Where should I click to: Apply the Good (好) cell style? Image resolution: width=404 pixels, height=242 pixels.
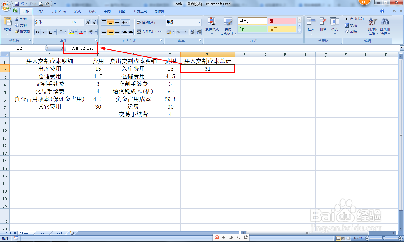tap(252, 29)
